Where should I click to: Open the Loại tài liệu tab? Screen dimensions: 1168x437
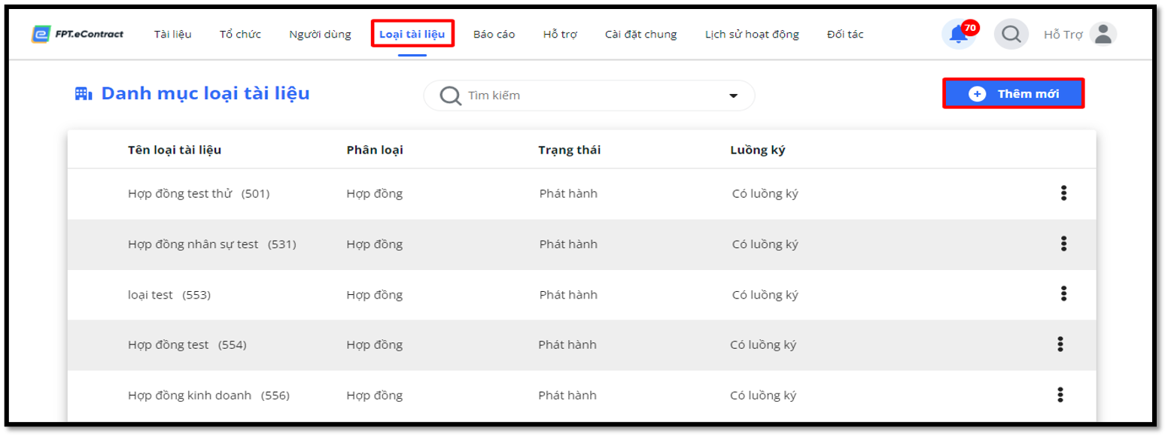click(412, 34)
